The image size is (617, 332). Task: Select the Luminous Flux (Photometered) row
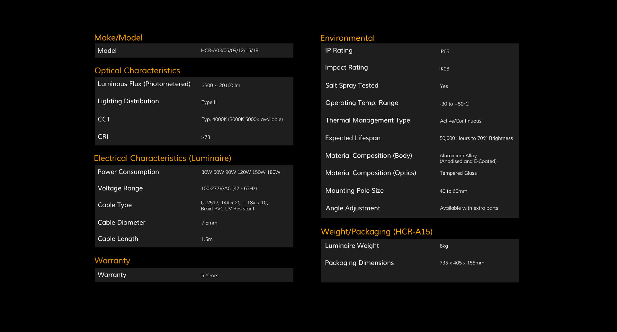click(144, 84)
